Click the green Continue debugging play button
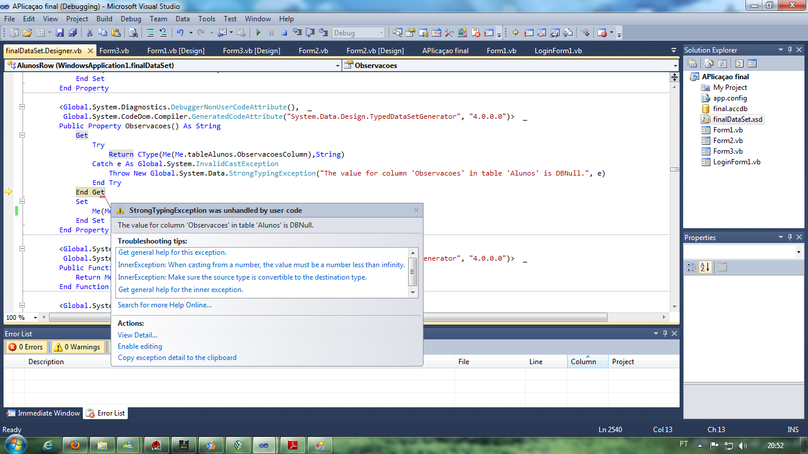Viewport: 808px width, 454px height. pyautogui.click(x=258, y=33)
